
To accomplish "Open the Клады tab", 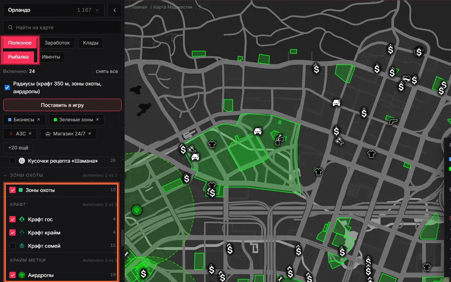I will 90,43.
